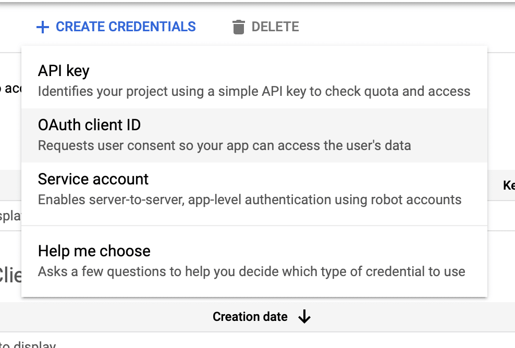Pick the Service account title

point(93,179)
